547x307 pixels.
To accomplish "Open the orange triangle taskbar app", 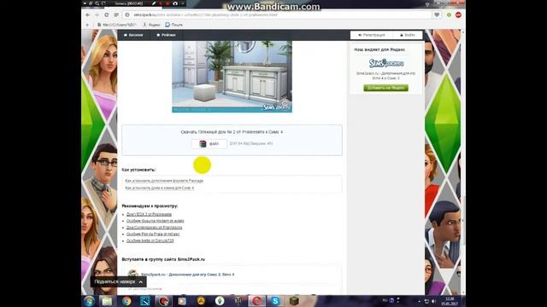I will (201, 301).
